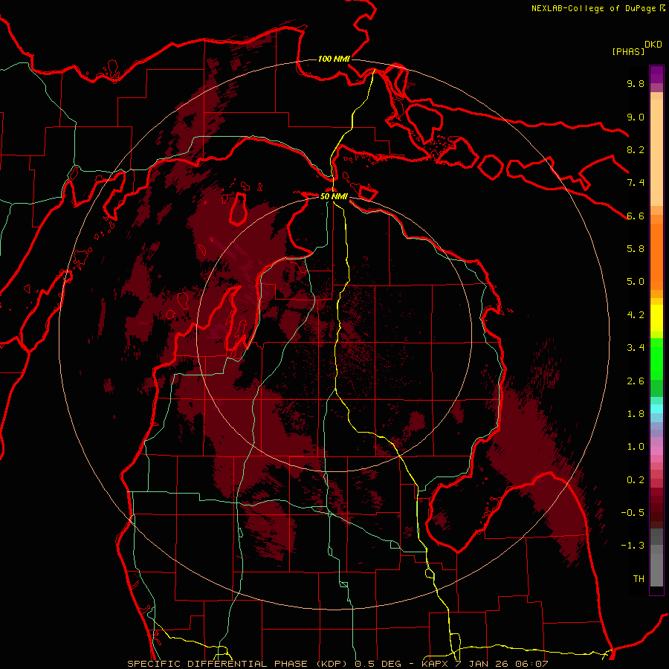The image size is (669, 669).
Task: Click the 8.2 legend value
Action: (636, 149)
